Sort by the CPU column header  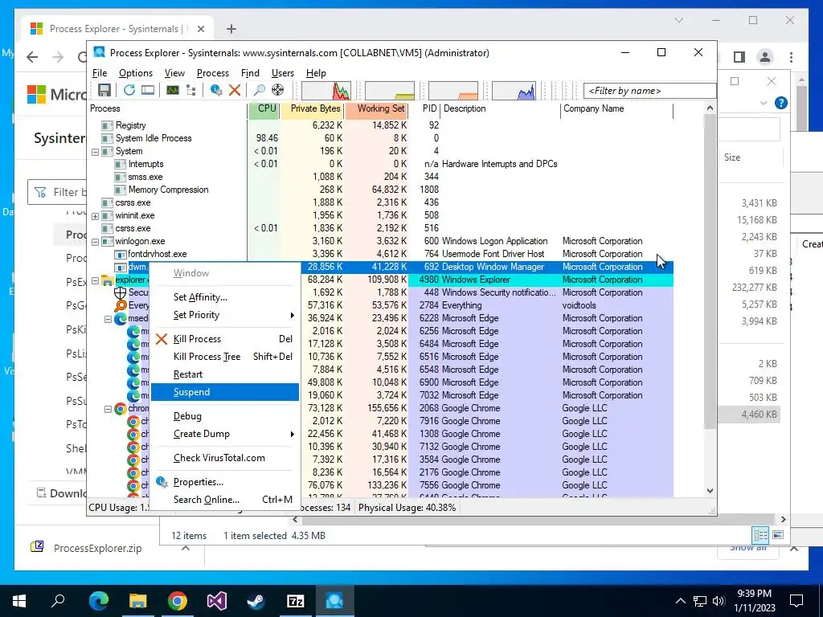(264, 108)
